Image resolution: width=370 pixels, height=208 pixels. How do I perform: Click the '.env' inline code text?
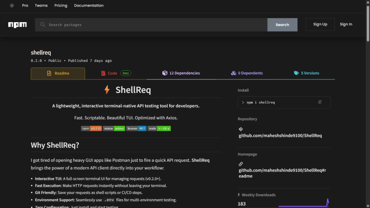[109, 200]
